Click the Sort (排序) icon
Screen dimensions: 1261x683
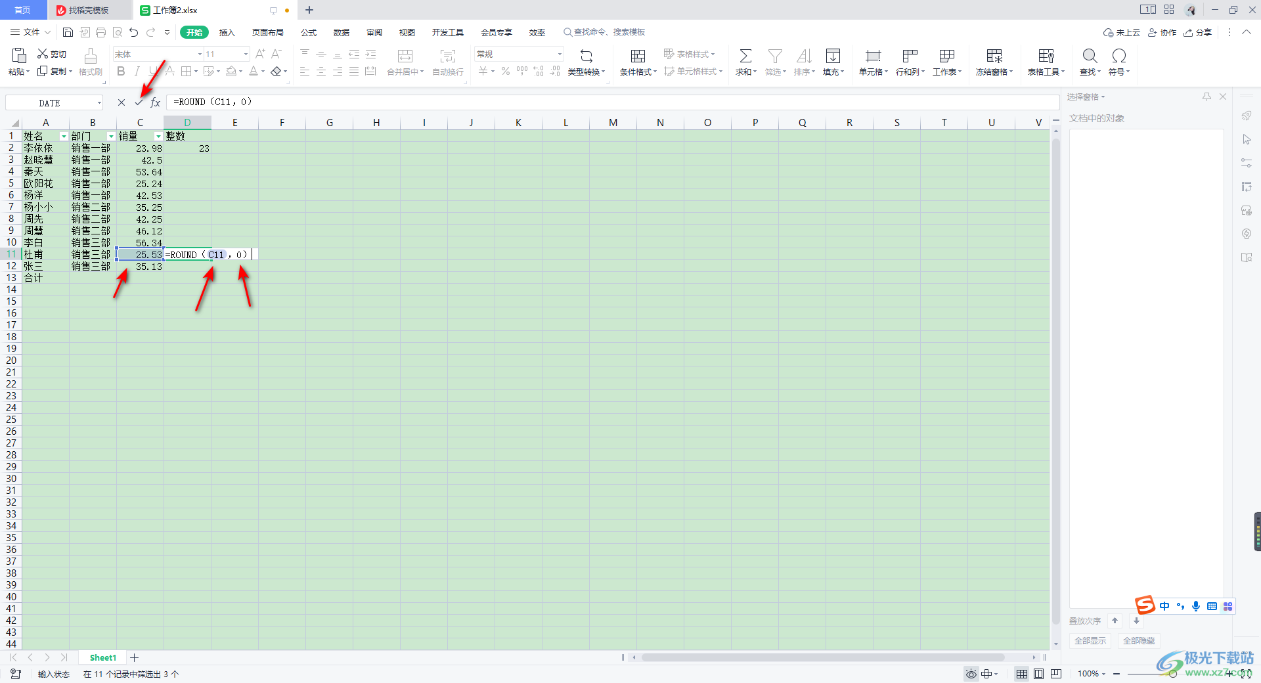click(x=804, y=56)
